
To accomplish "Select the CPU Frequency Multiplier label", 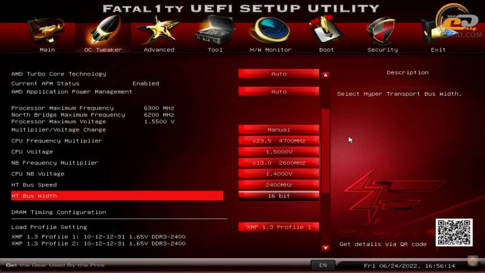I will coord(56,140).
